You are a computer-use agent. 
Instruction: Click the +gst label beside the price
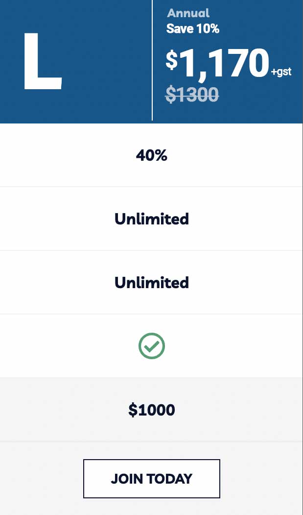click(281, 72)
